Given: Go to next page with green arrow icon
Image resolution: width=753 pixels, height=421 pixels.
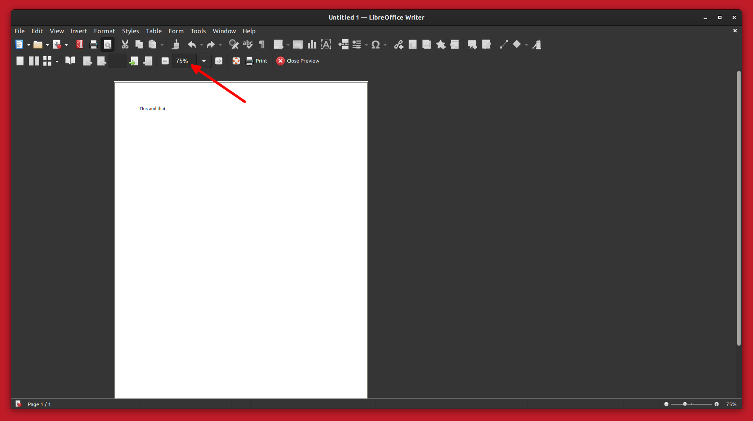Looking at the screenshot, I should [134, 61].
